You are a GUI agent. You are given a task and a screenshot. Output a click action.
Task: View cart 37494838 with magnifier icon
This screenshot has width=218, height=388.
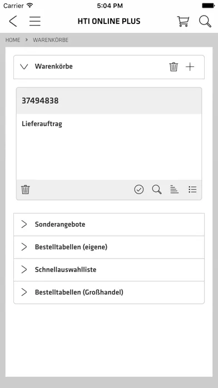(157, 190)
